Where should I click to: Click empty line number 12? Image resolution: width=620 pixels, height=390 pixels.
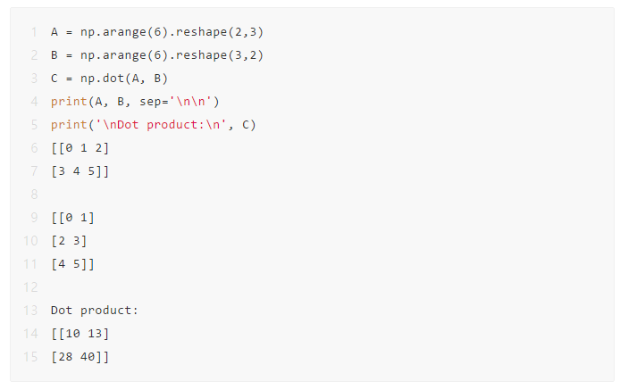[x=30, y=287]
